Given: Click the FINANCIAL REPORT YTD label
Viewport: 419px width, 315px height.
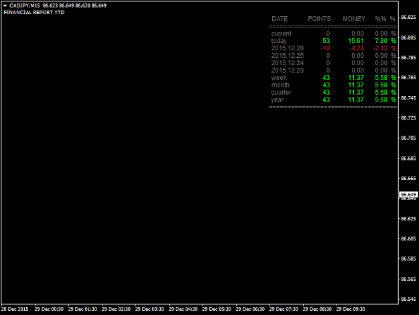Looking at the screenshot, I should tap(34, 12).
